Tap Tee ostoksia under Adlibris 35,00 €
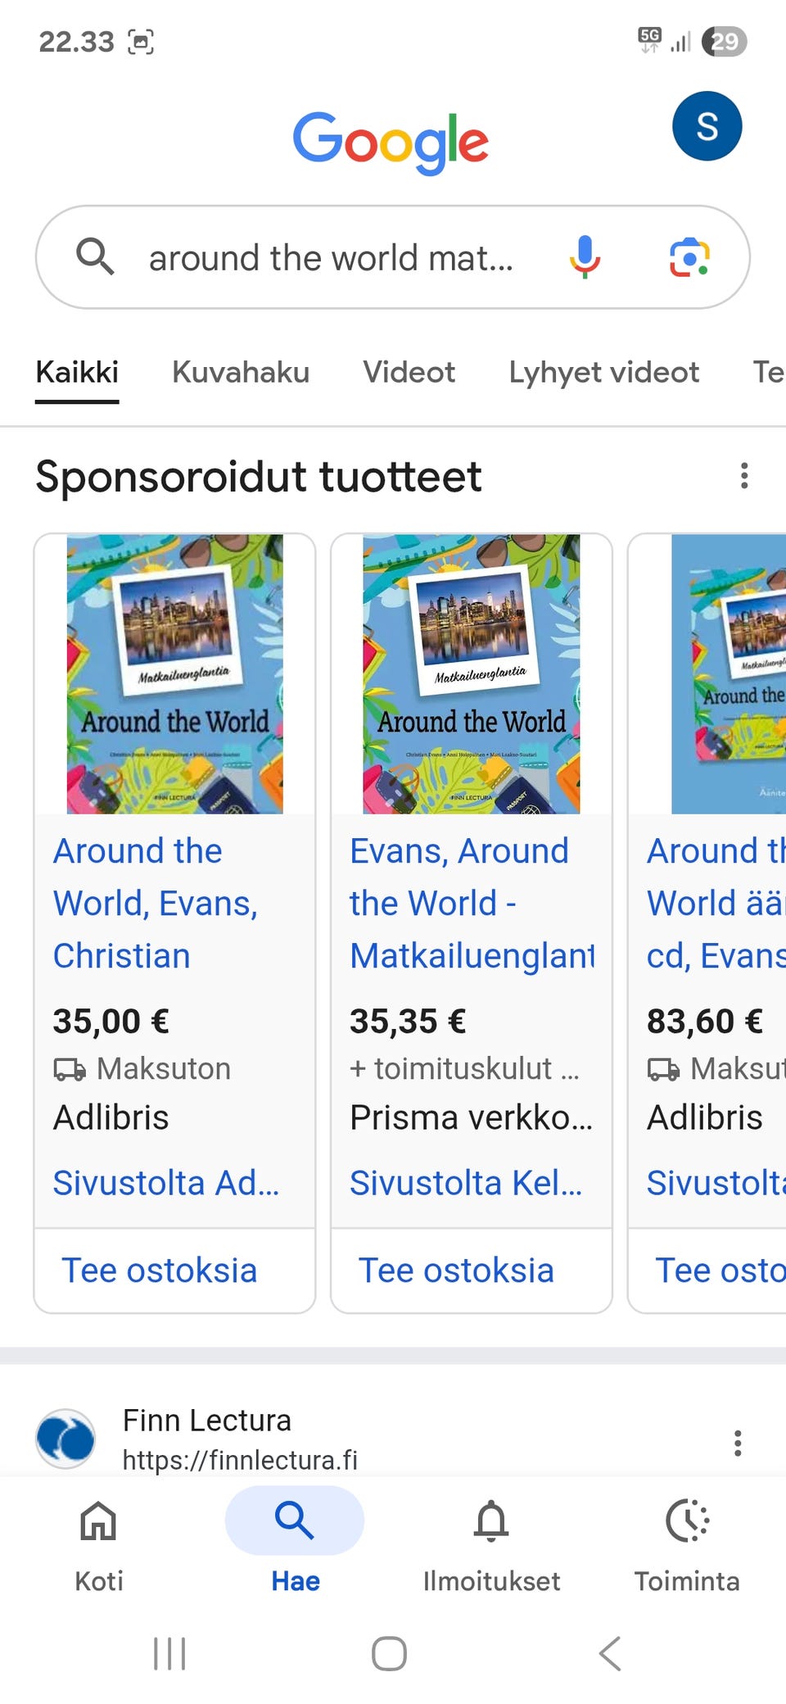Screen dimensions: 786x1704 pos(160,1271)
